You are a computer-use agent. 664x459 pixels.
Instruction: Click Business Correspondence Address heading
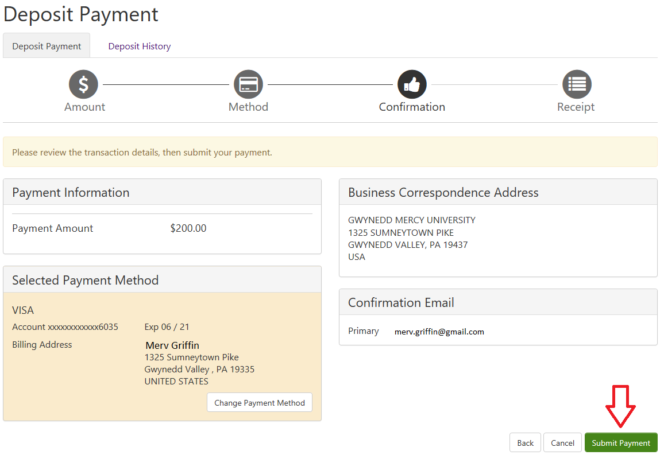pos(443,192)
